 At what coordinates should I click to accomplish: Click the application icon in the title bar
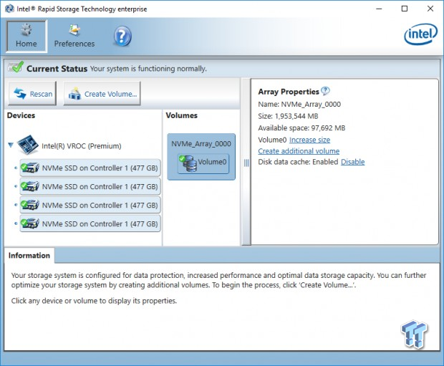point(9,9)
